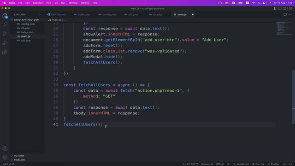Open the Manage gear icon

point(5,157)
